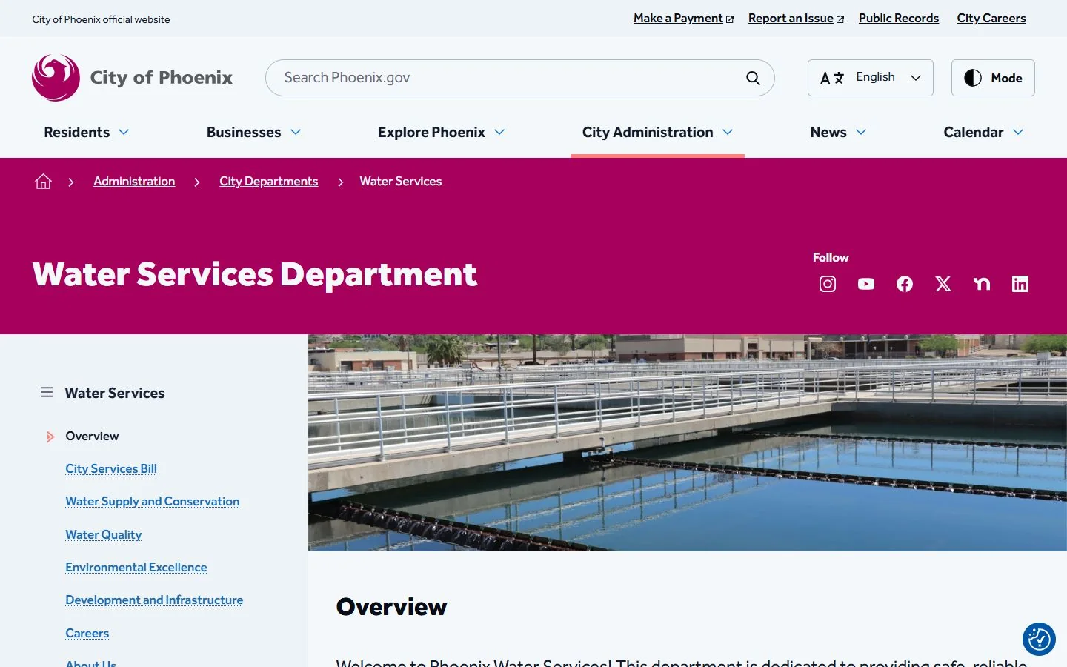Select Overview in the sidebar
The height and width of the screenshot is (667, 1067).
[92, 436]
